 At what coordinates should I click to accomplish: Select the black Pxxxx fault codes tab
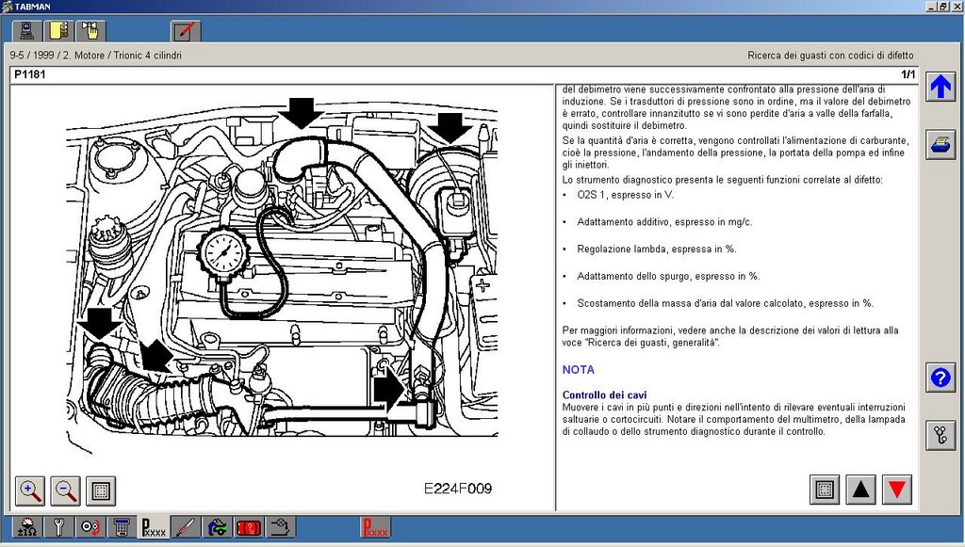(x=154, y=527)
